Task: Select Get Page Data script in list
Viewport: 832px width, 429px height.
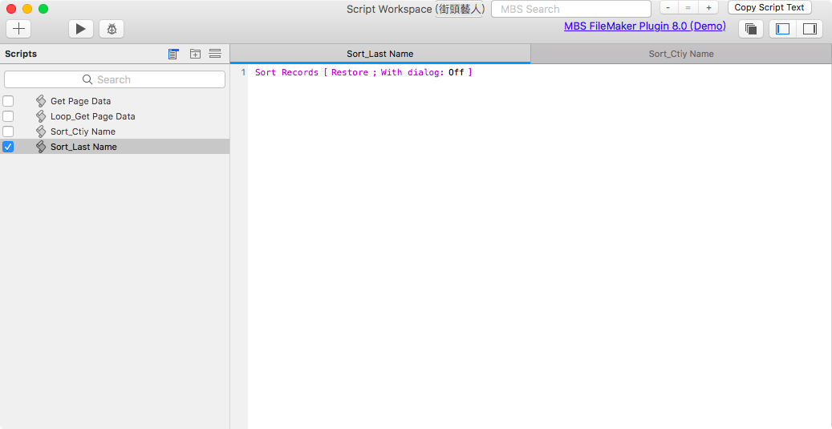Action: point(81,101)
